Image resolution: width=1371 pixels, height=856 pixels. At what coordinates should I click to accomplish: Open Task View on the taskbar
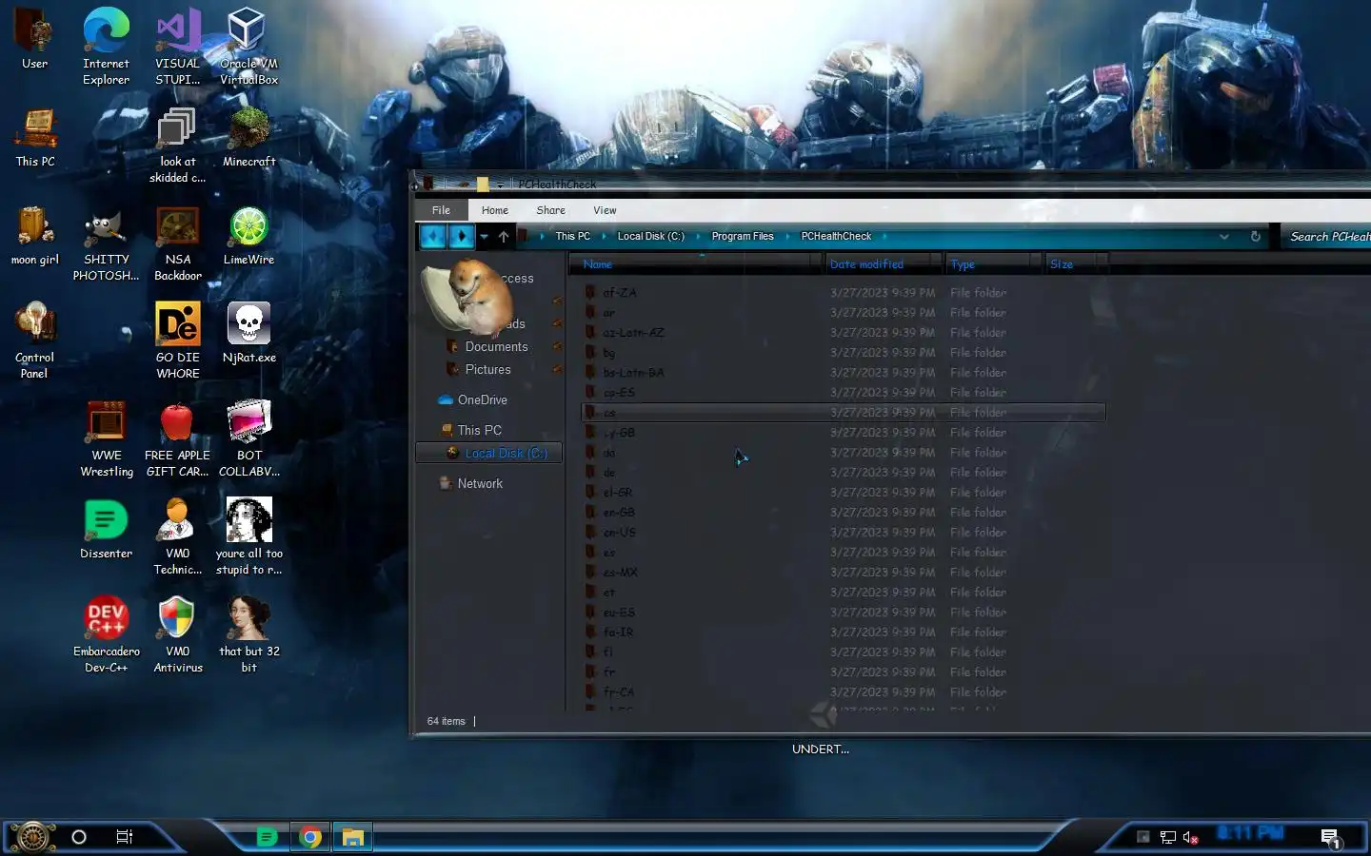point(124,837)
